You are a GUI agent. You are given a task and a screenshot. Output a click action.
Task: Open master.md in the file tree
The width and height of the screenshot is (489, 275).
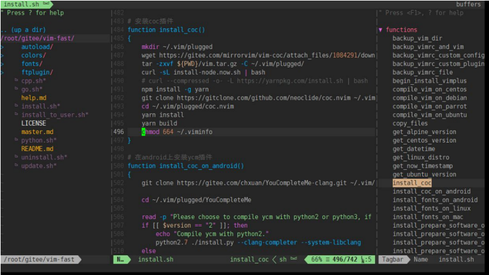coord(37,132)
